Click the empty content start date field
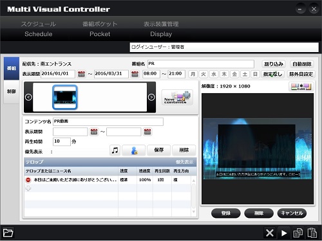The image size is (322, 241). pyautogui.click(x=70, y=132)
